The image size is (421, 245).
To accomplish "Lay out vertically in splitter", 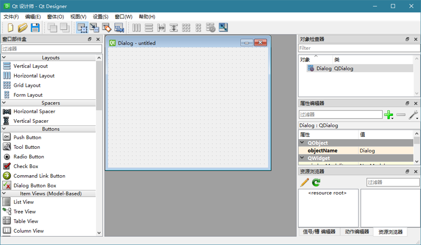I will 174,28.
